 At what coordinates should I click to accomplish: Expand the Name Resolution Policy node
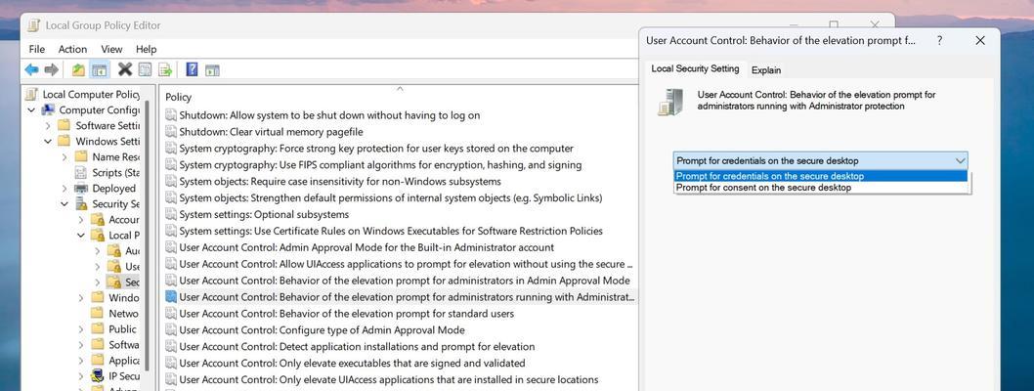[65, 157]
